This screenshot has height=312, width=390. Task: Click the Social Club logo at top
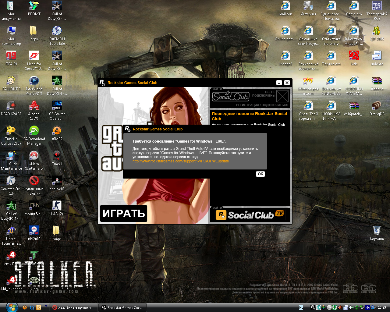(x=231, y=97)
